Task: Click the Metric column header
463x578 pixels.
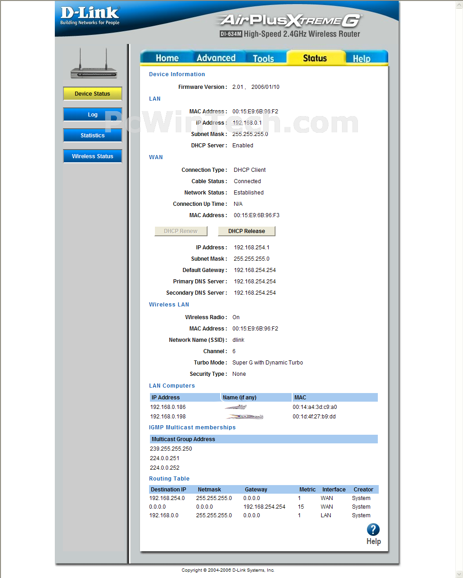Action: point(308,490)
